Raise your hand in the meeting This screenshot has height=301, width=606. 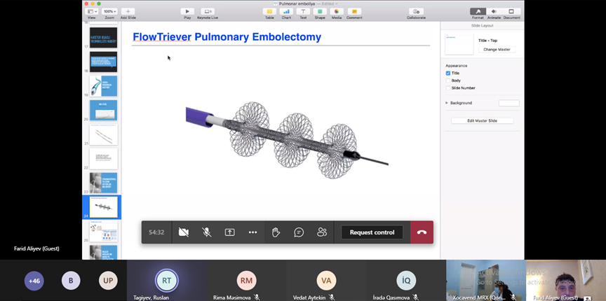pyautogui.click(x=276, y=232)
